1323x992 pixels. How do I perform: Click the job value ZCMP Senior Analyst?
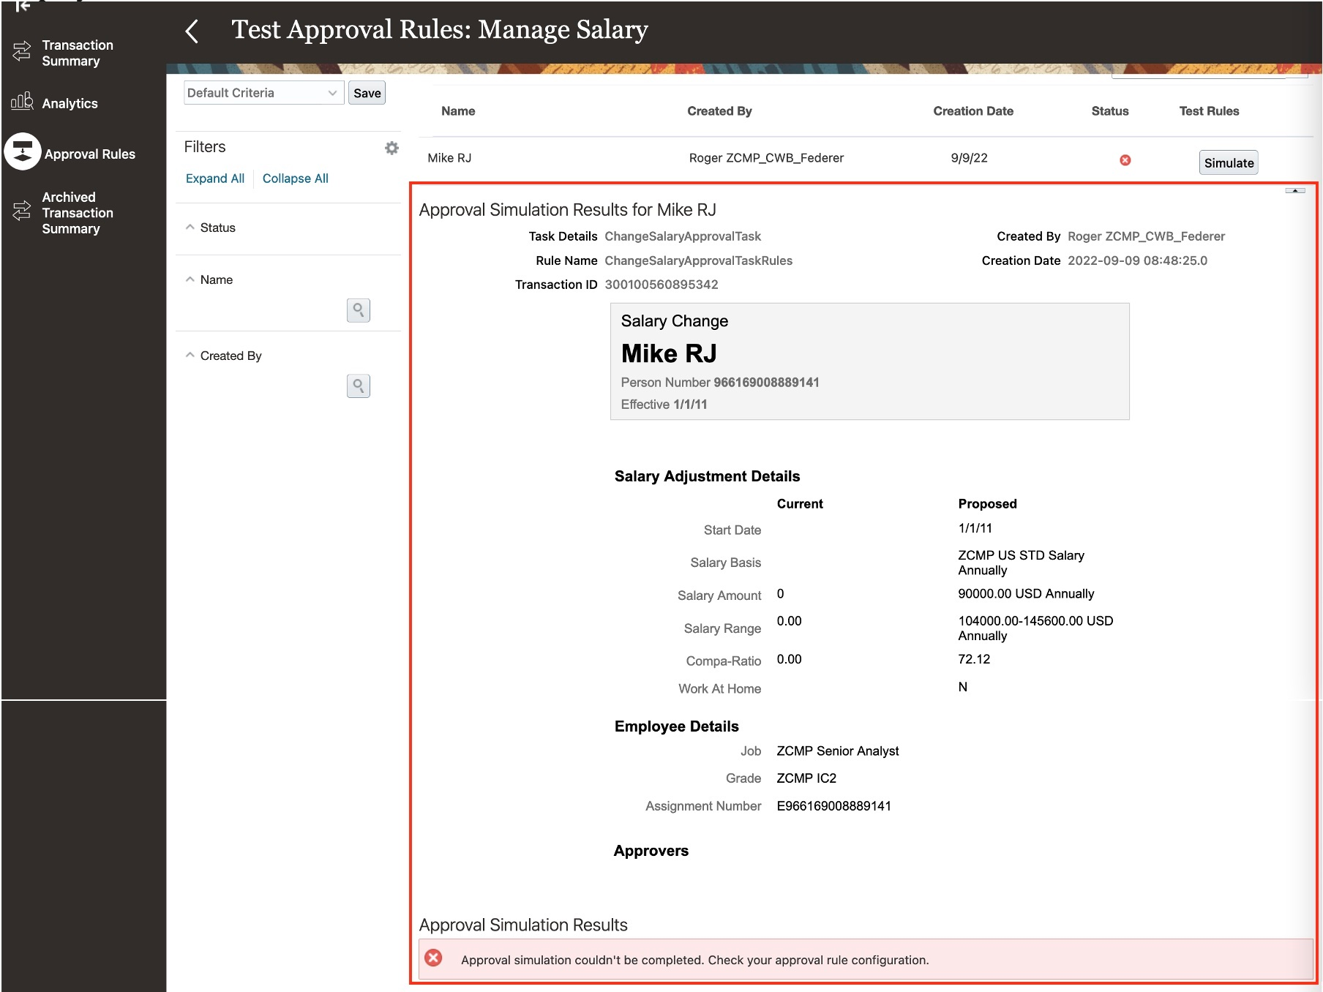tap(838, 751)
